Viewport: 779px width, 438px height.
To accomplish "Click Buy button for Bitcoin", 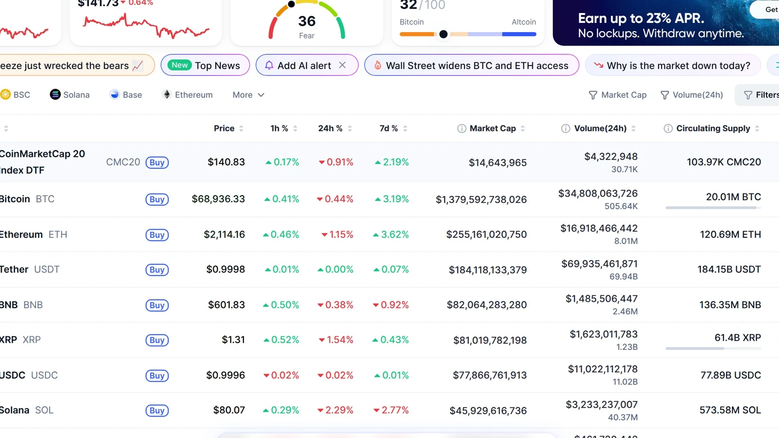I will pos(157,199).
